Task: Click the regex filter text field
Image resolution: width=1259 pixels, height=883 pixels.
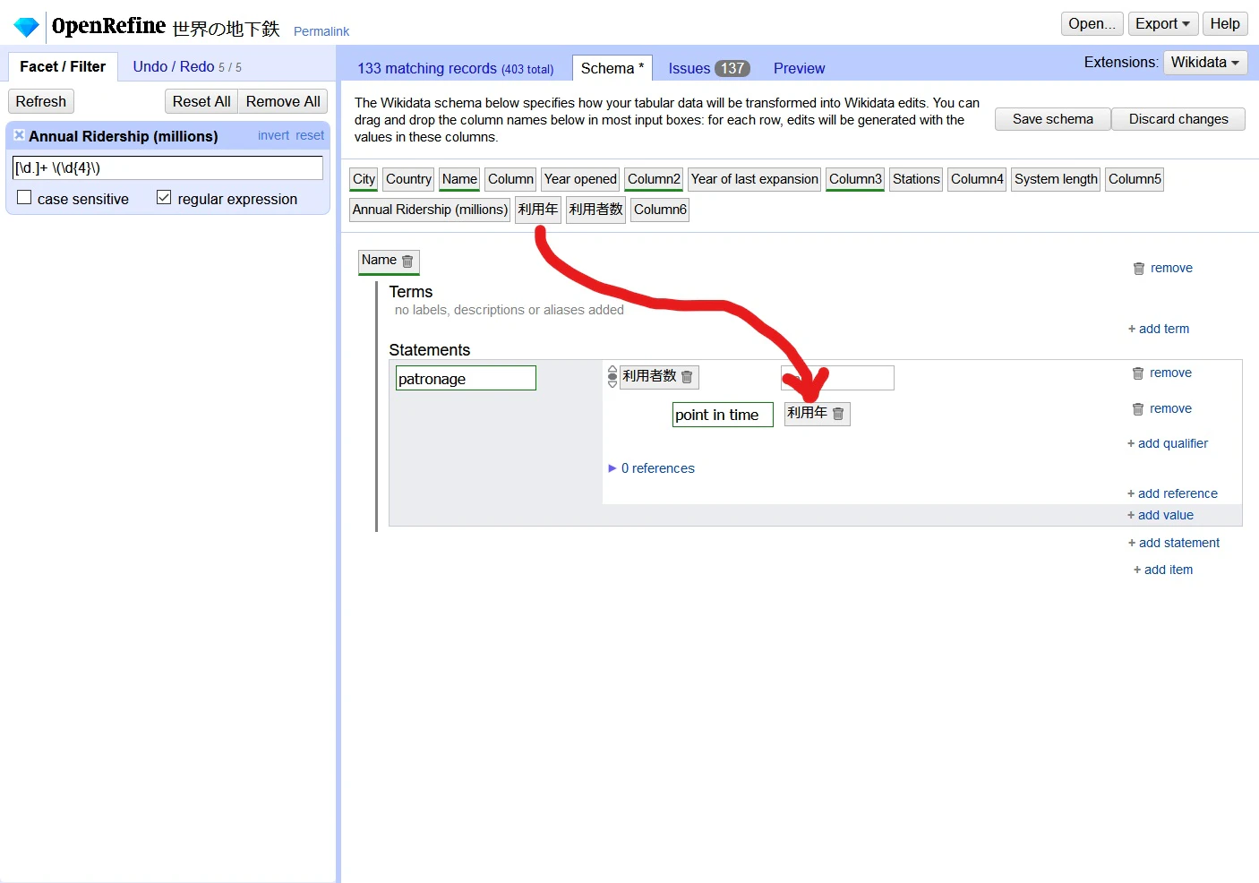Action: [167, 168]
